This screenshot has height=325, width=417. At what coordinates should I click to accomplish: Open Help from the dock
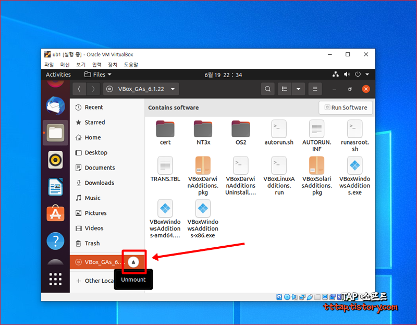pos(55,241)
